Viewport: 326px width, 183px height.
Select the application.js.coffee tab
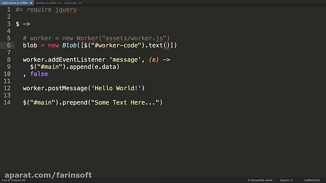[x=15, y=3]
